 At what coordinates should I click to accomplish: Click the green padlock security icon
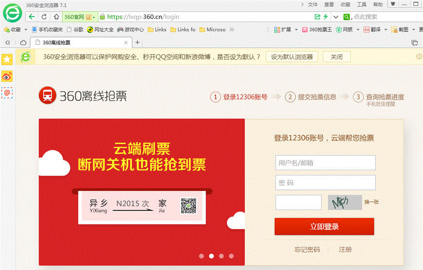point(102,17)
